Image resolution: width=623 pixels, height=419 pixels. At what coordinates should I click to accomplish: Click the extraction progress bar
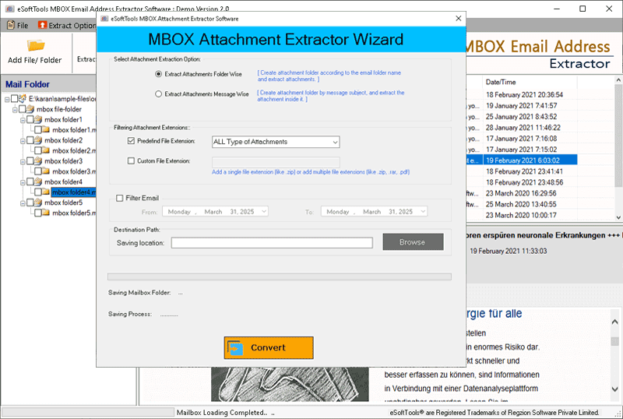tap(280, 276)
